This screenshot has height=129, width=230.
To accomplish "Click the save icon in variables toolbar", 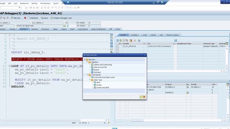I will [176, 40].
